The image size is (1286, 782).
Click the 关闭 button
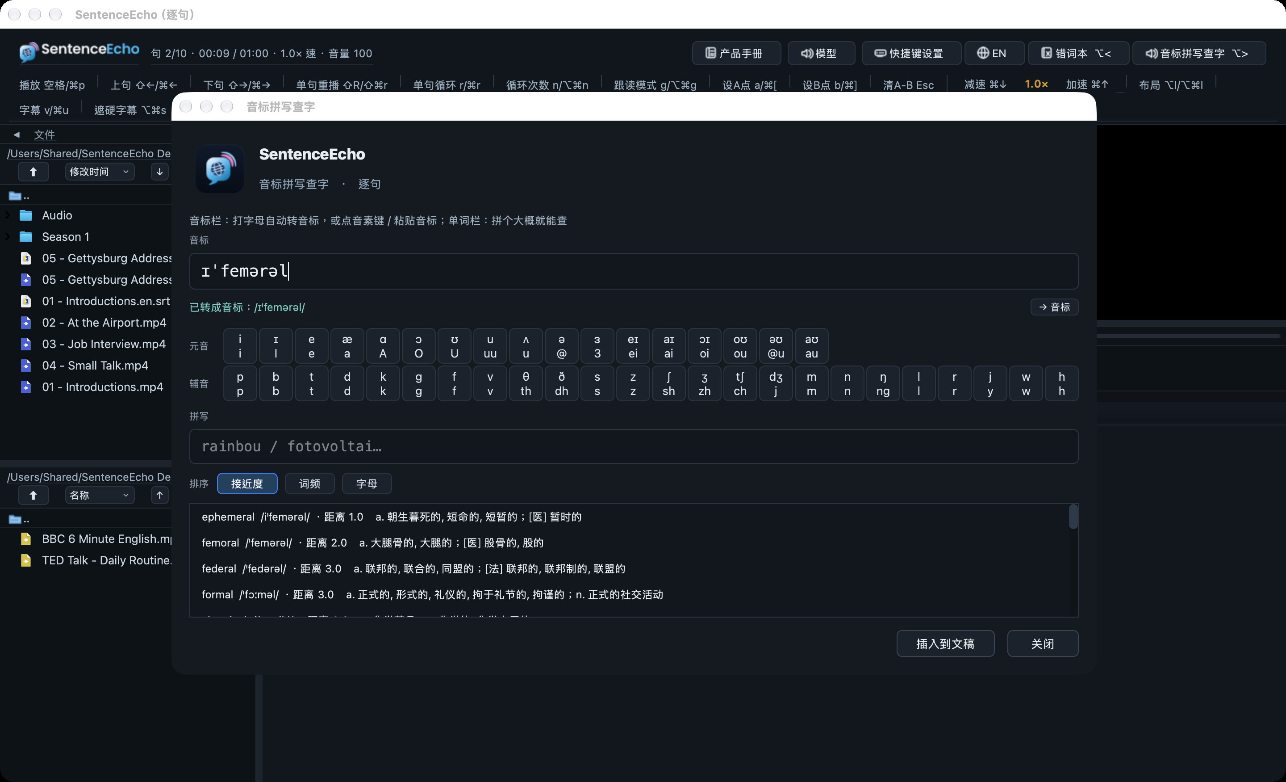(1042, 643)
